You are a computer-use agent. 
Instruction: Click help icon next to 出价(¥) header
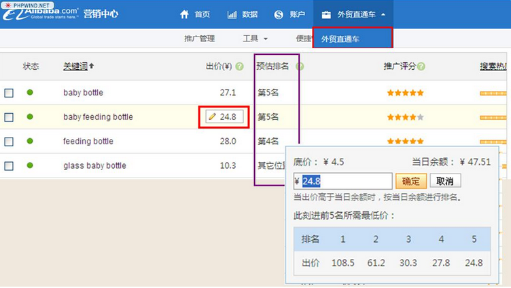point(239,66)
